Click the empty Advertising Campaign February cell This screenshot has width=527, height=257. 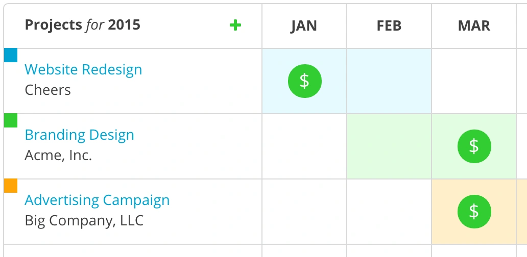tap(389, 211)
